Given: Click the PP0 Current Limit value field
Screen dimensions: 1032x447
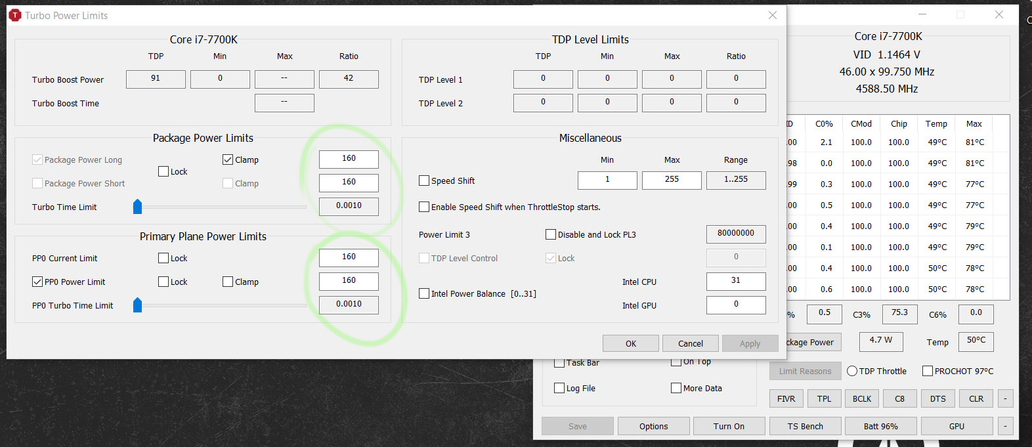Looking at the screenshot, I should (x=349, y=257).
